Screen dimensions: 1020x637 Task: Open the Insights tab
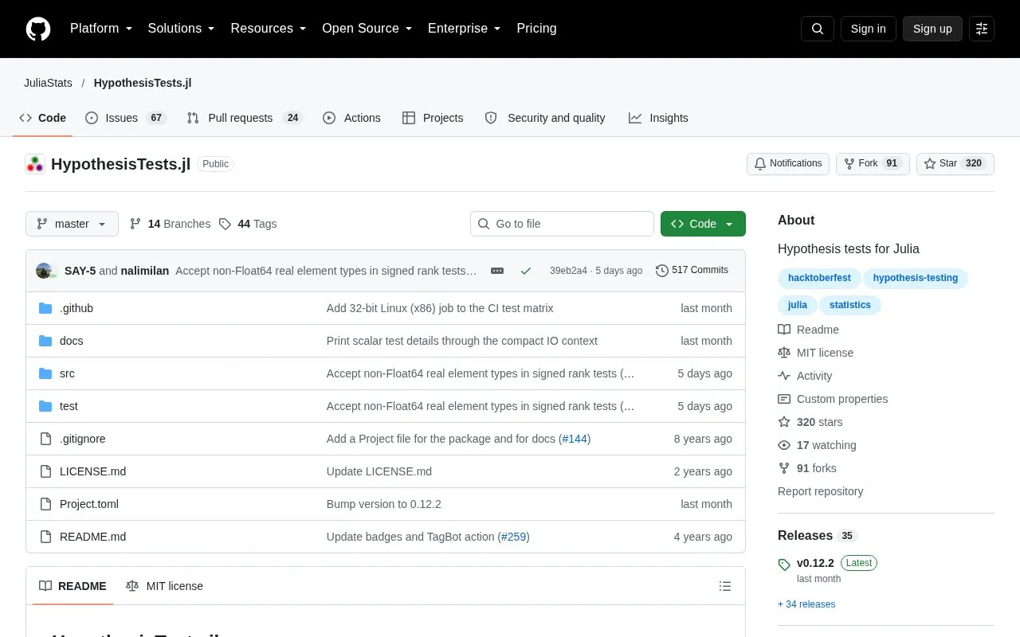tap(658, 118)
